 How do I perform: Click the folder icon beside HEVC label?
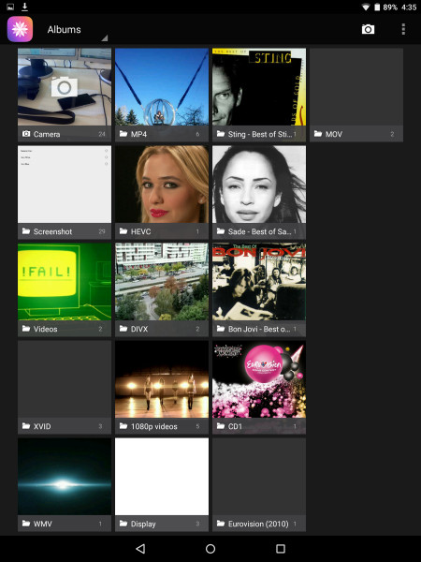point(123,231)
